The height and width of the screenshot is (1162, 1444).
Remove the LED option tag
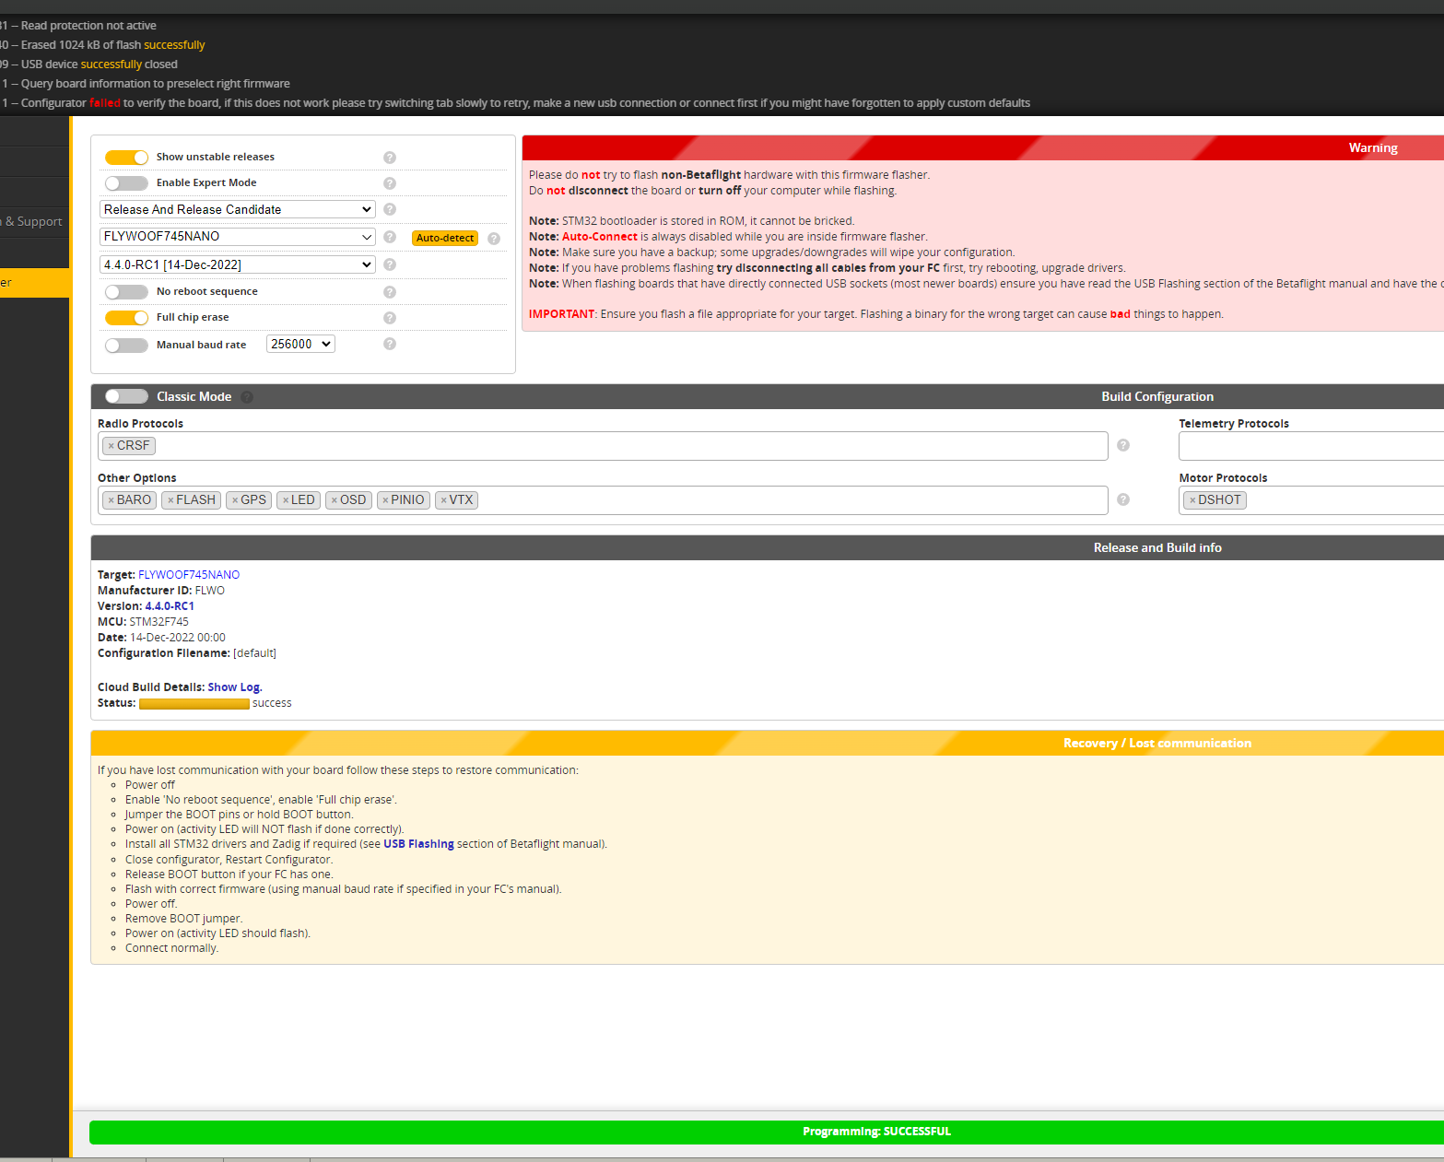286,500
